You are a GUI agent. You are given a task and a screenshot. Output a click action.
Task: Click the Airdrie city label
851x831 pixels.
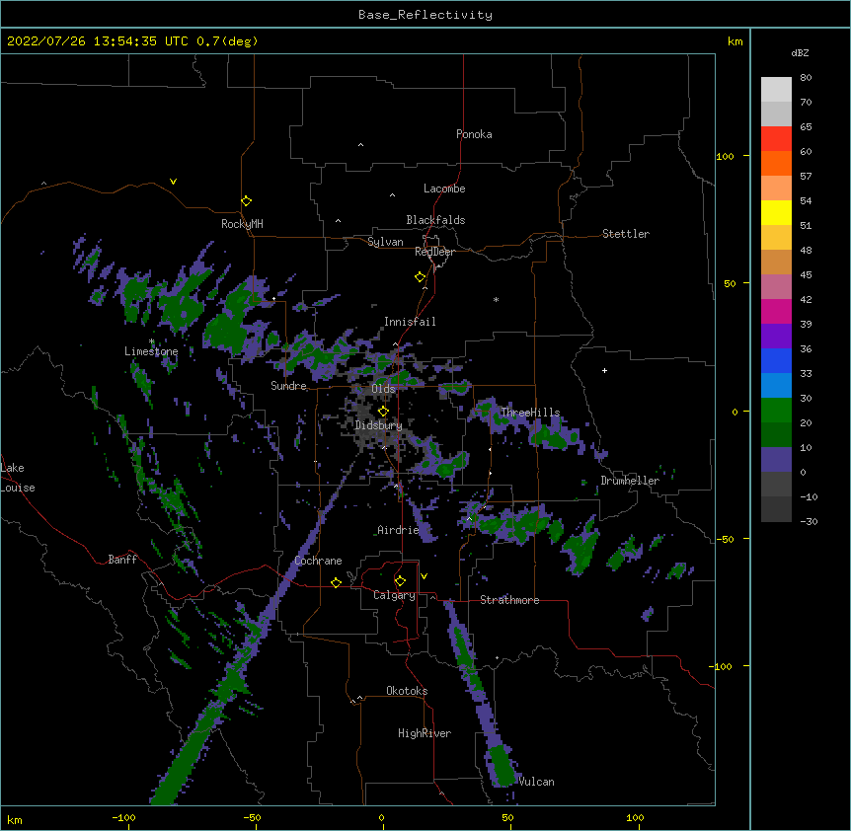point(398,530)
